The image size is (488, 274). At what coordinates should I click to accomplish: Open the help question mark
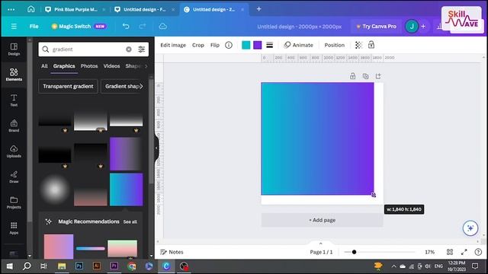pos(478,252)
